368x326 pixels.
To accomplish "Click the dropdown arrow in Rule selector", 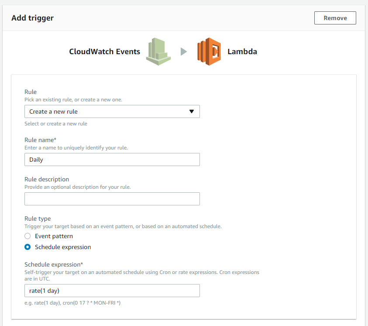I will pos(192,111).
